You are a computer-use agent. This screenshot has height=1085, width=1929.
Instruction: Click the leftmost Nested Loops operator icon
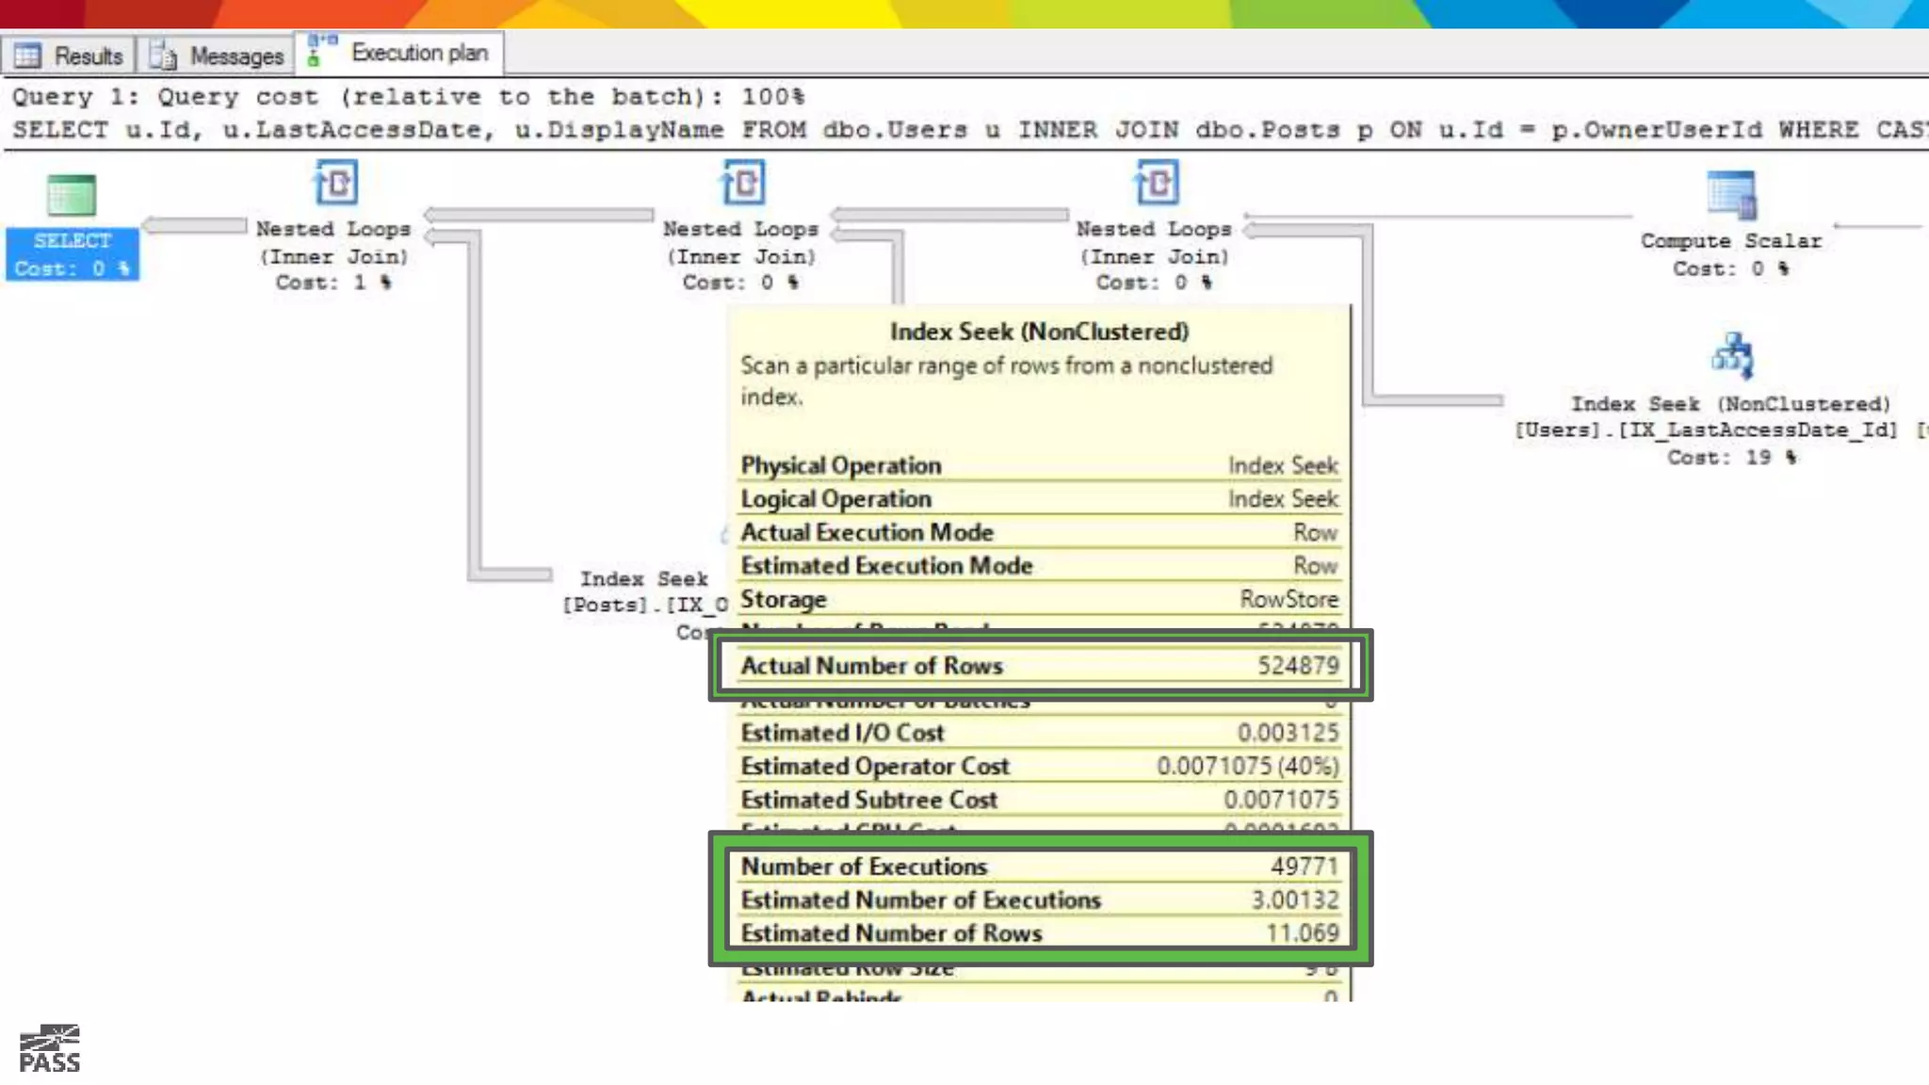coord(335,182)
